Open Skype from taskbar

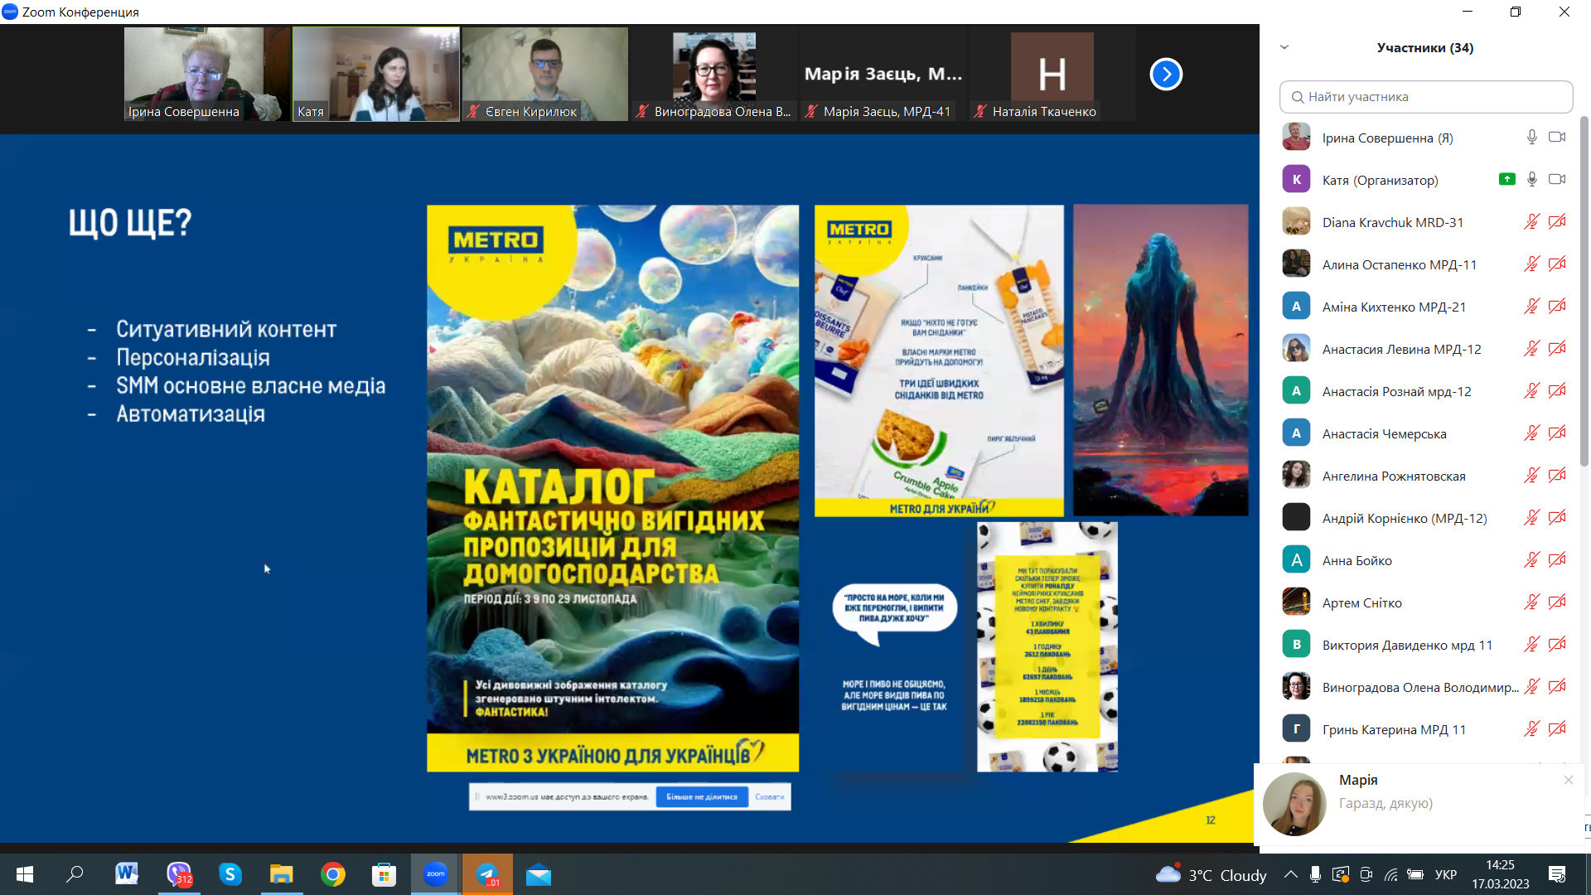click(x=230, y=874)
